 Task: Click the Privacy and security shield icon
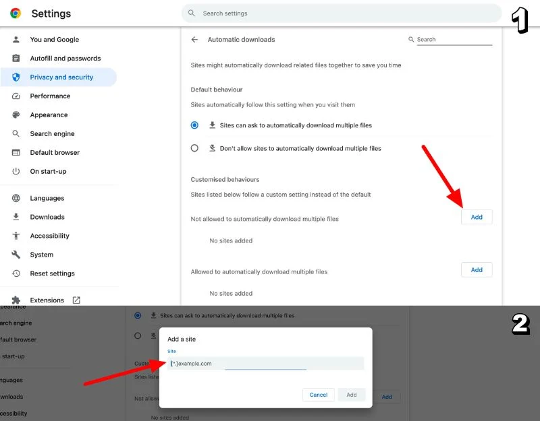16,77
